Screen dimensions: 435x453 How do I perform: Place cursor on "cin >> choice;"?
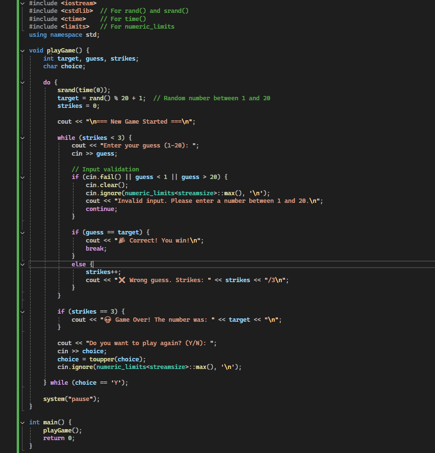[x=82, y=351]
